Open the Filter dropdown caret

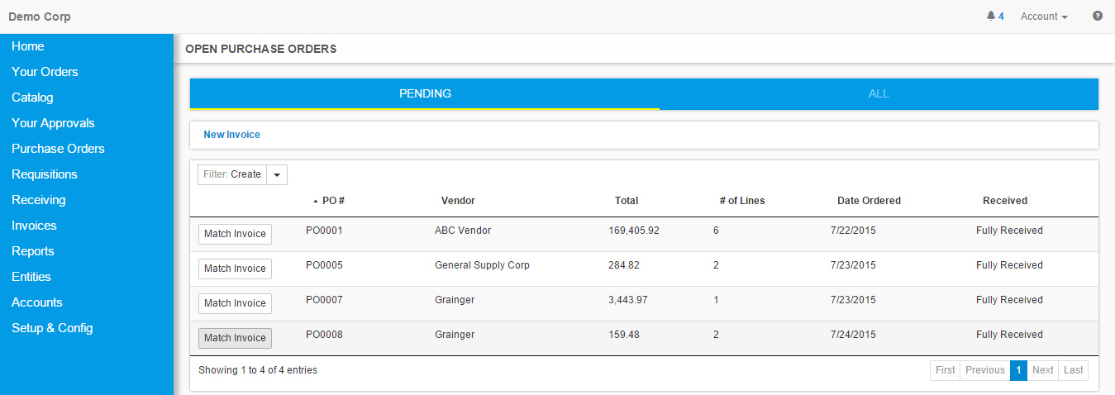(x=277, y=174)
